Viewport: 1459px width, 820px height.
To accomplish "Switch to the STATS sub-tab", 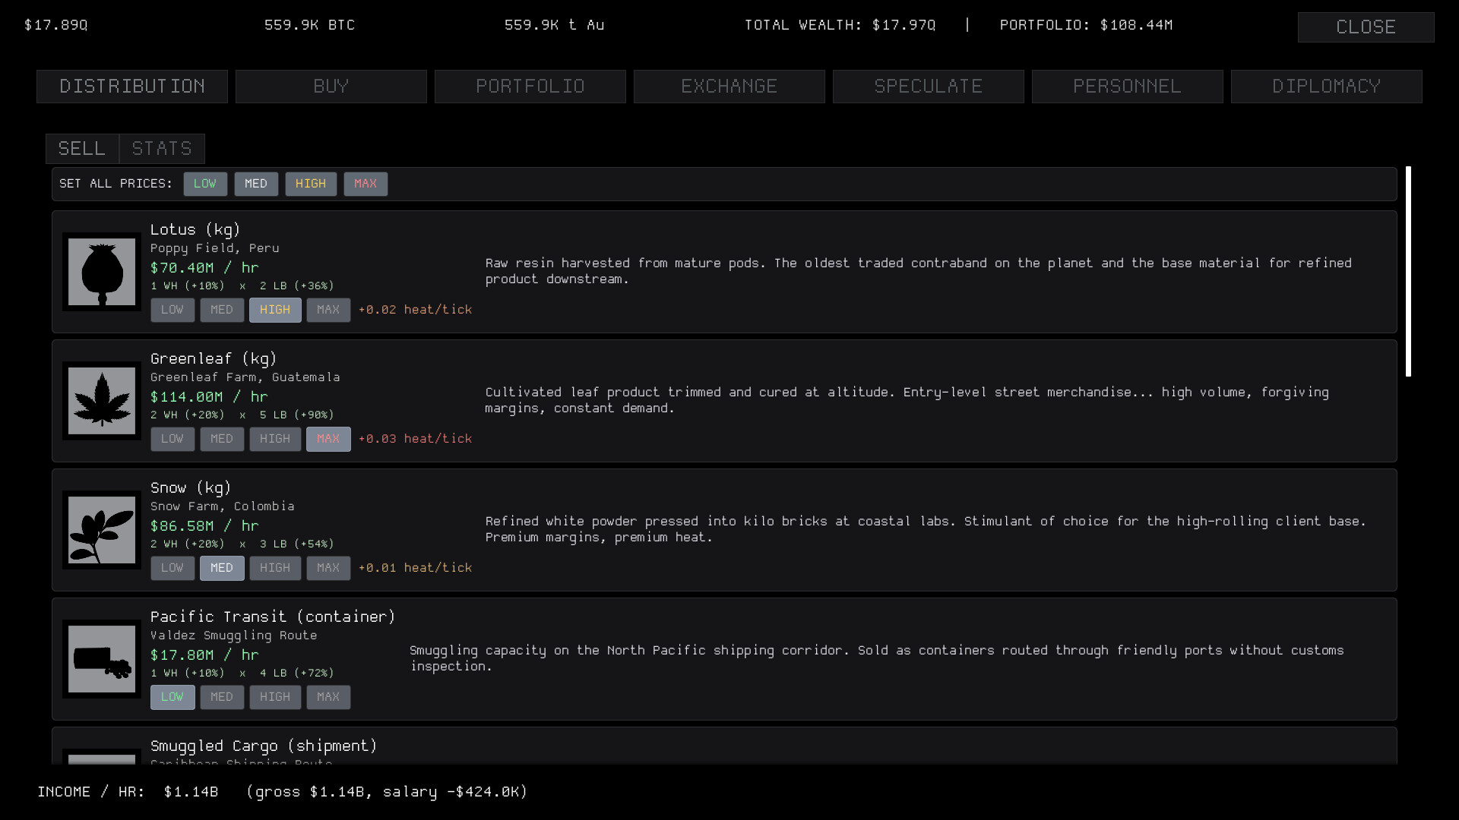I will (162, 149).
